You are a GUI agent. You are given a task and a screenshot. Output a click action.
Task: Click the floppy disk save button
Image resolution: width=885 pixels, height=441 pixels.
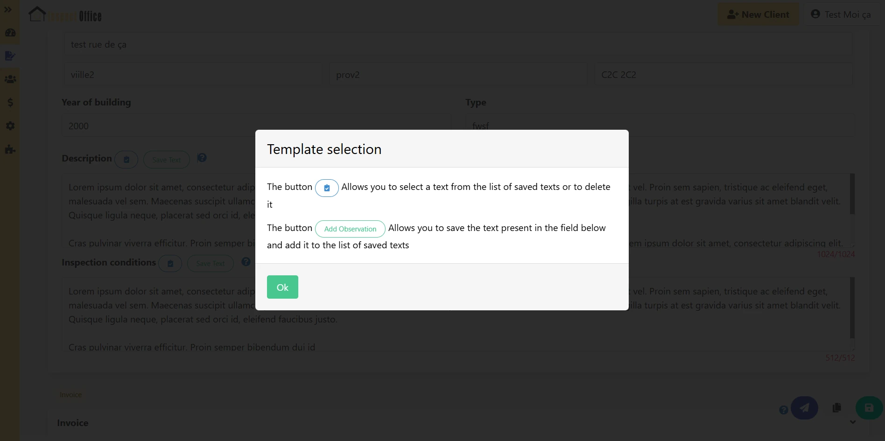tap(869, 408)
